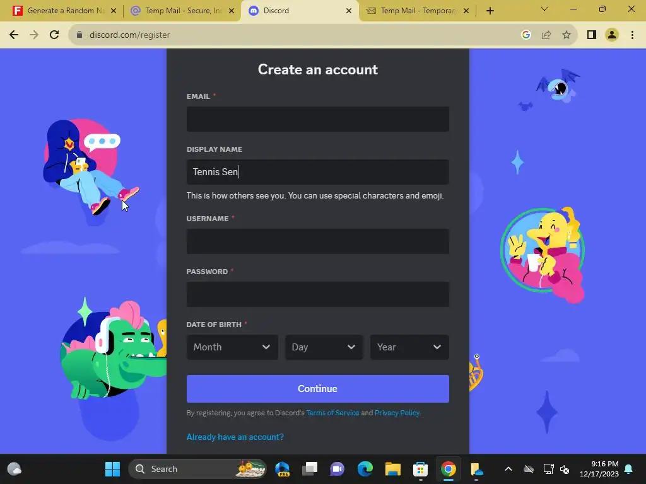646x484 pixels.
Task: Open Microsoft Edge from the taskbar
Action: click(x=365, y=469)
